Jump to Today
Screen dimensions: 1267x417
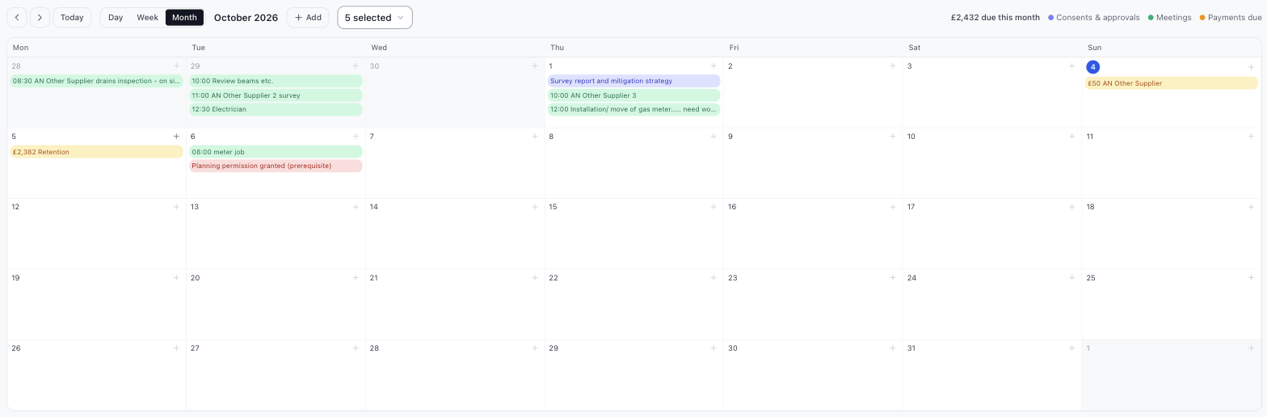click(72, 17)
